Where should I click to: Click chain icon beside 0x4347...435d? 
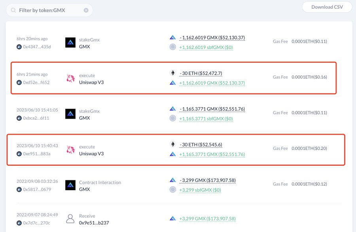tap(19, 47)
